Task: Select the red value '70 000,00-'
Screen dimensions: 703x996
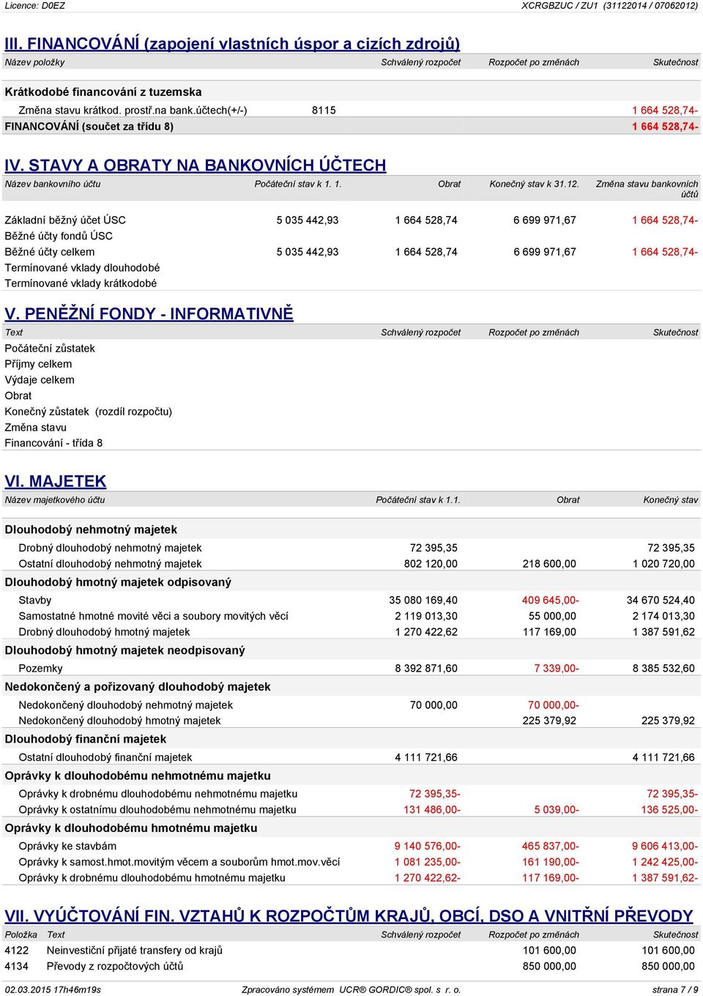Action: (x=554, y=705)
